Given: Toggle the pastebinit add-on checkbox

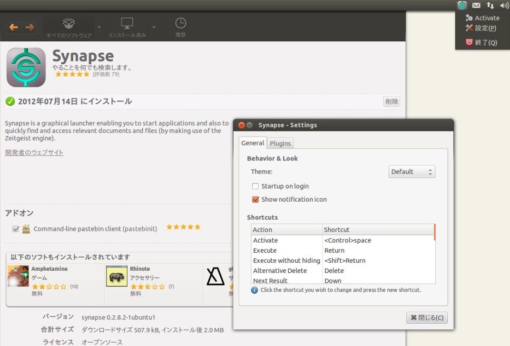Looking at the screenshot, I should coord(16,229).
